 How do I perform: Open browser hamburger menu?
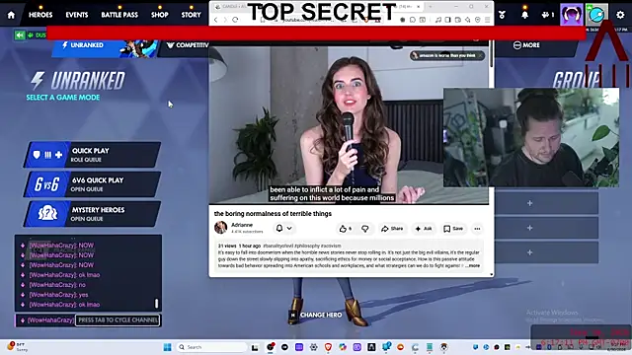pyautogui.click(x=487, y=20)
